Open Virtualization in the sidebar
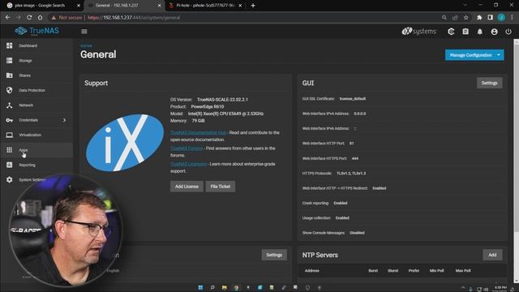Image resolution: width=519 pixels, height=292 pixels. 36,135
